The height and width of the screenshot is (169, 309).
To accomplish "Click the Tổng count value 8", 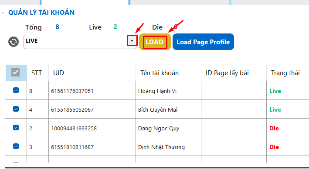I will pos(58,27).
